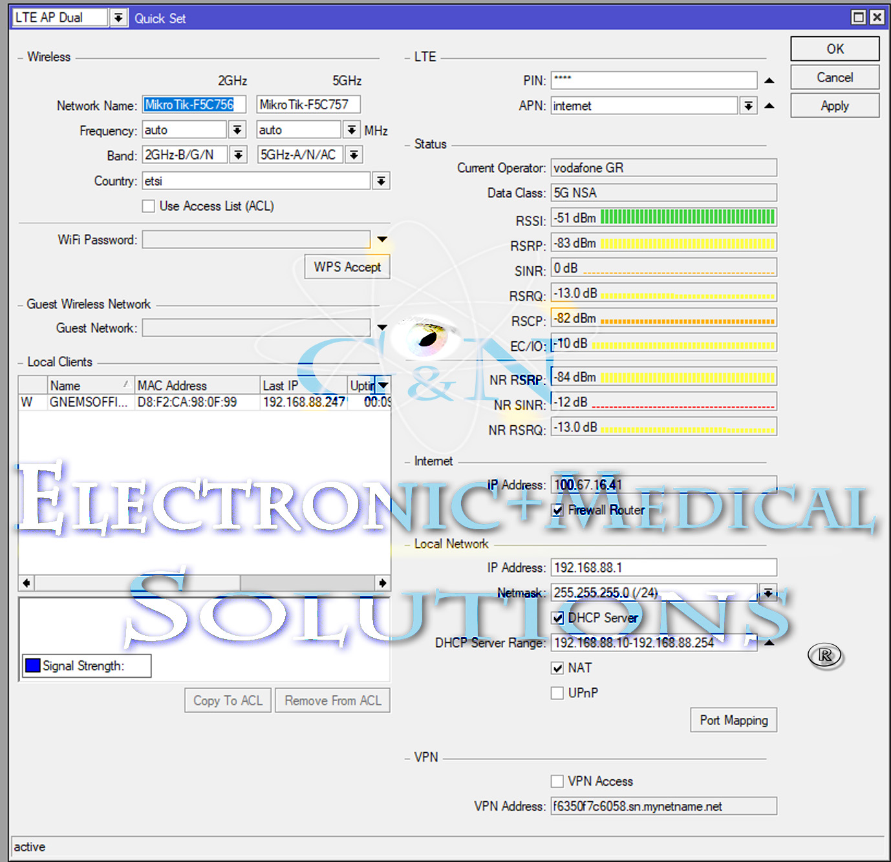The height and width of the screenshot is (862, 891).
Task: Enable the VPN Access checkbox
Action: 557,781
